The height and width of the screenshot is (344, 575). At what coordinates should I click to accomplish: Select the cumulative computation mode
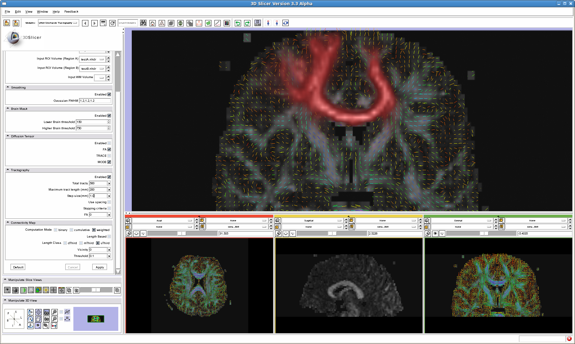point(71,230)
